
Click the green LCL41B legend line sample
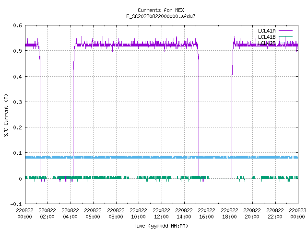tap(285, 37)
